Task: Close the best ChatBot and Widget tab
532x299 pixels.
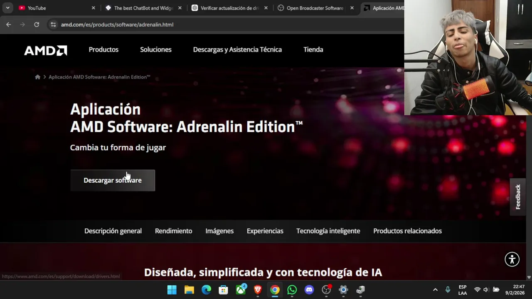Action: coord(180,8)
